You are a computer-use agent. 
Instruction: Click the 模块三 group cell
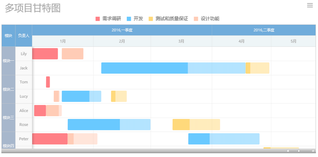pos(8,118)
